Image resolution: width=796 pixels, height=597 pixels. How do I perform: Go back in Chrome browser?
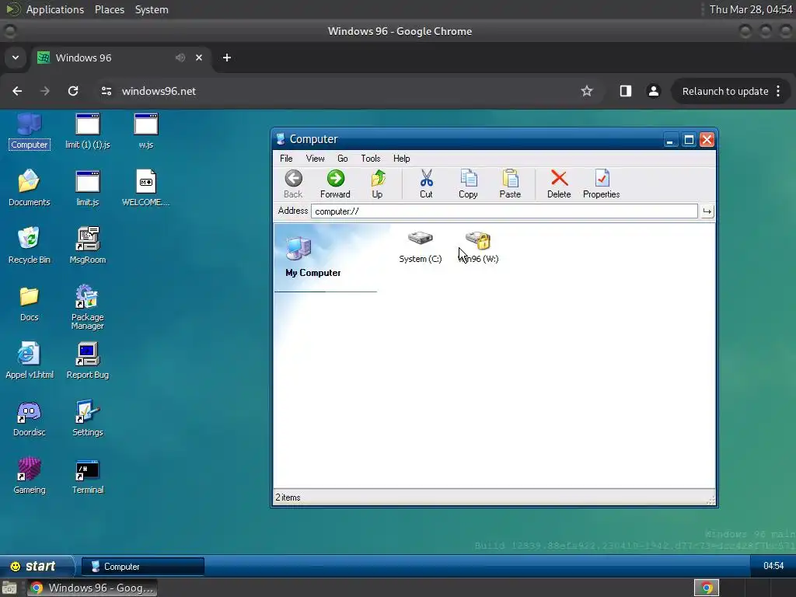point(17,91)
